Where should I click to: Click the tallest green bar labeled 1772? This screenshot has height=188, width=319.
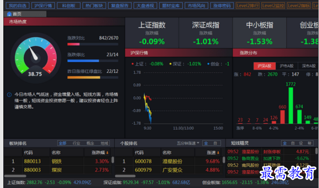(x=291, y=105)
